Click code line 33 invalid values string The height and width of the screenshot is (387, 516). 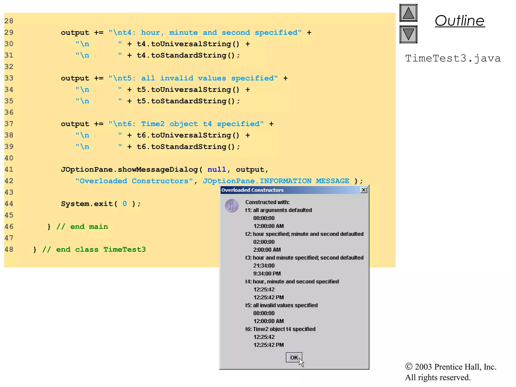tap(193, 78)
